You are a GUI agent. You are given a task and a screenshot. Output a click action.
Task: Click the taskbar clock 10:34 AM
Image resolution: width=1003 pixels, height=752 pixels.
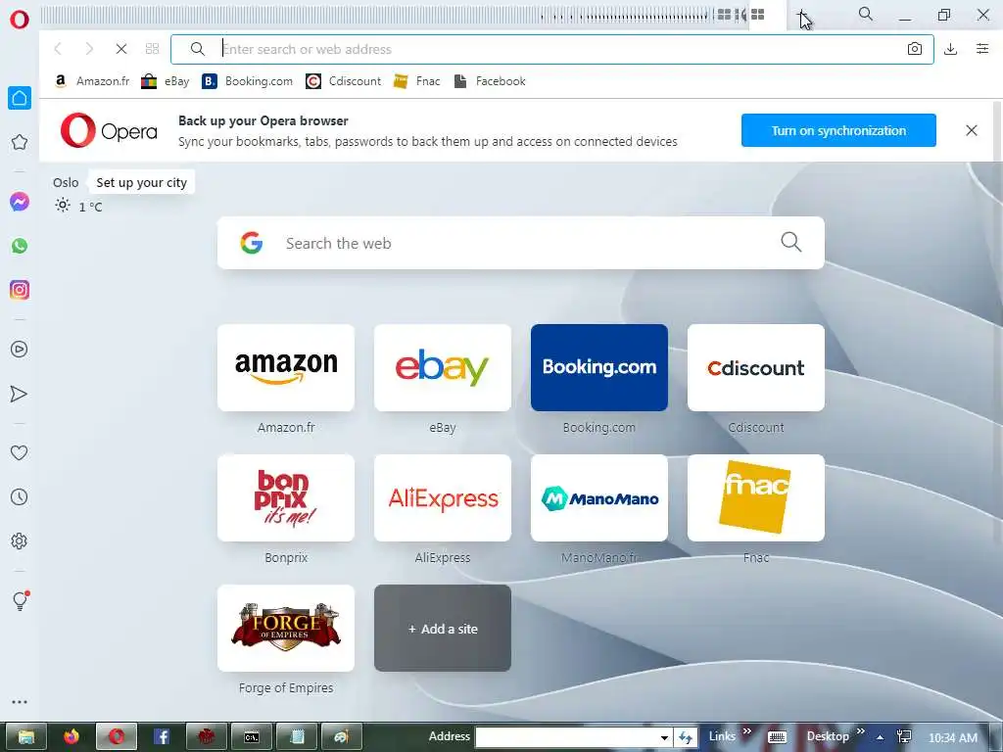[x=952, y=737]
